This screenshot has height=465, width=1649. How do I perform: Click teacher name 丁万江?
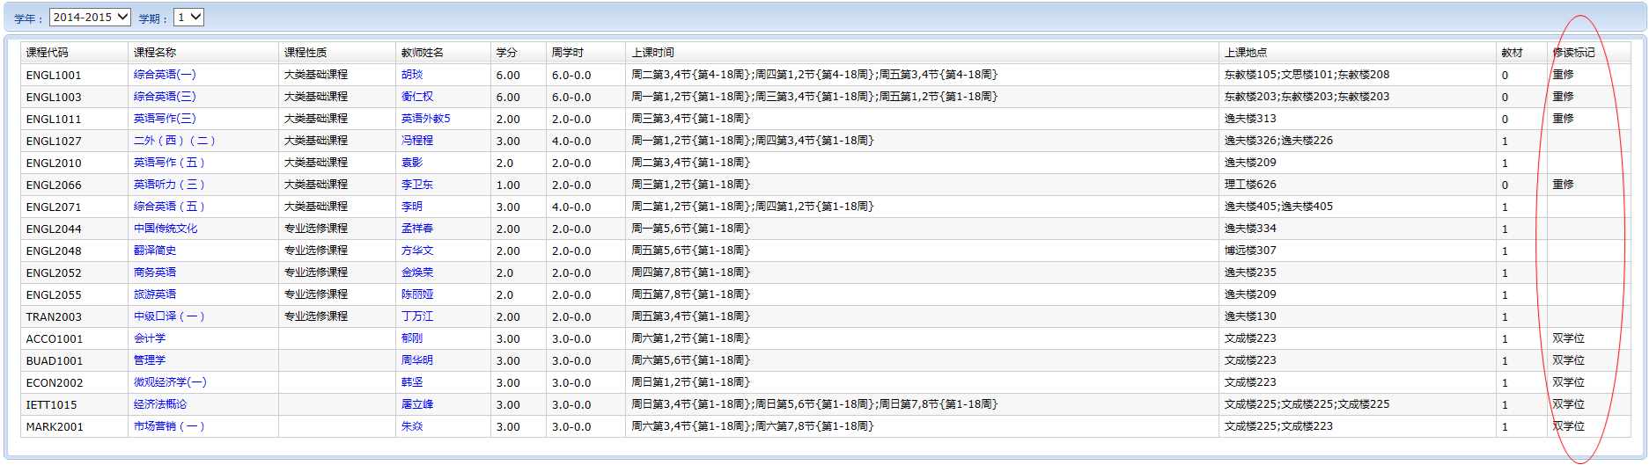(x=417, y=316)
